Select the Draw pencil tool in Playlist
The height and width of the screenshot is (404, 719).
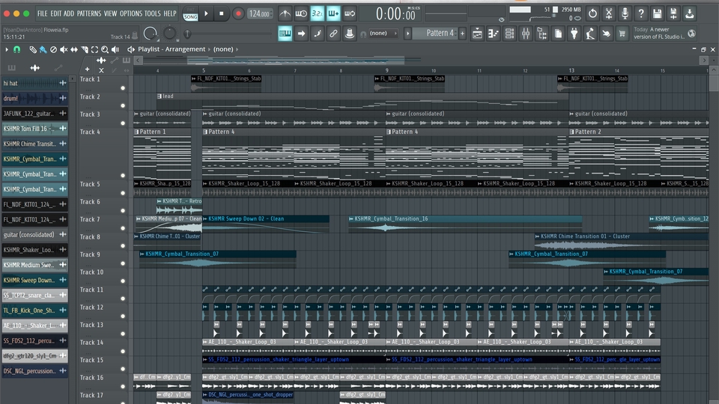pos(33,49)
